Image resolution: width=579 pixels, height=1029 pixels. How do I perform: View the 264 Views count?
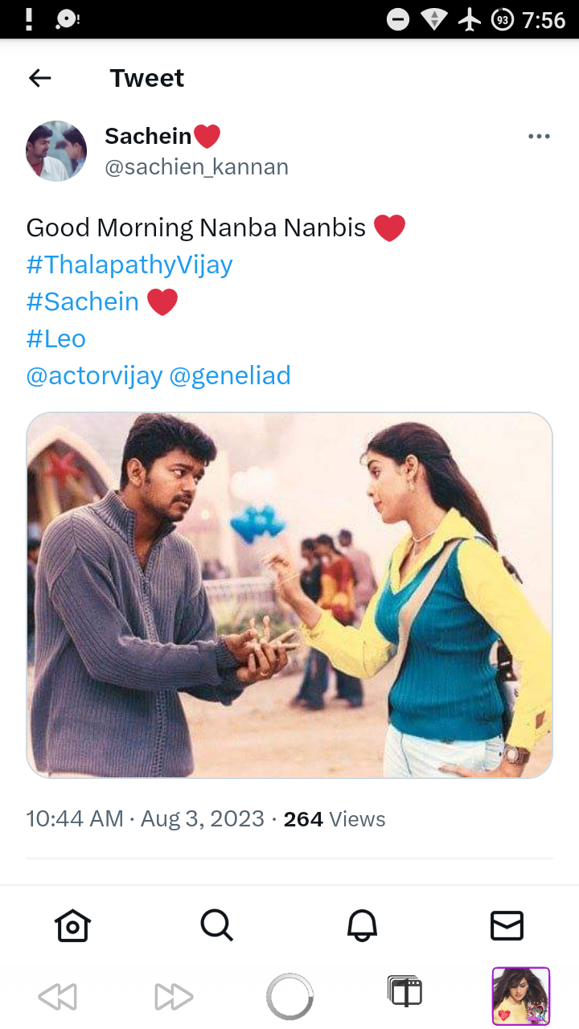(335, 819)
